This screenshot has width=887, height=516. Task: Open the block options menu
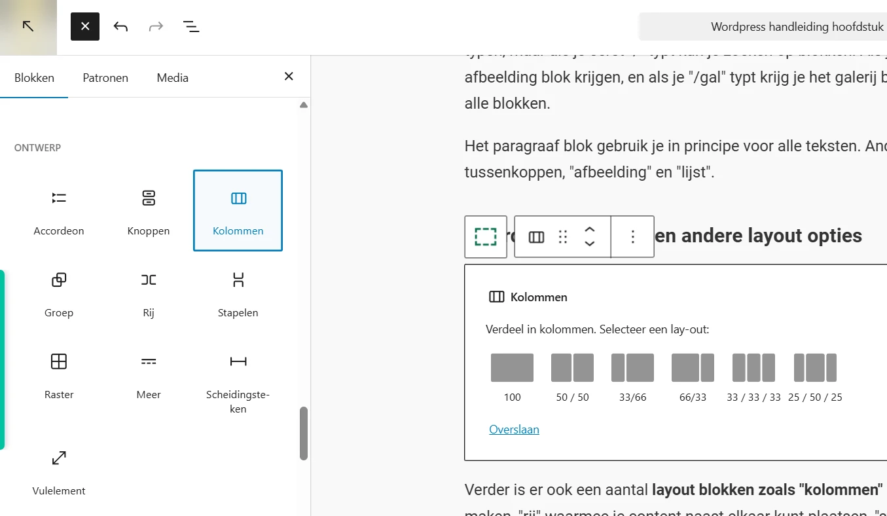(x=632, y=236)
